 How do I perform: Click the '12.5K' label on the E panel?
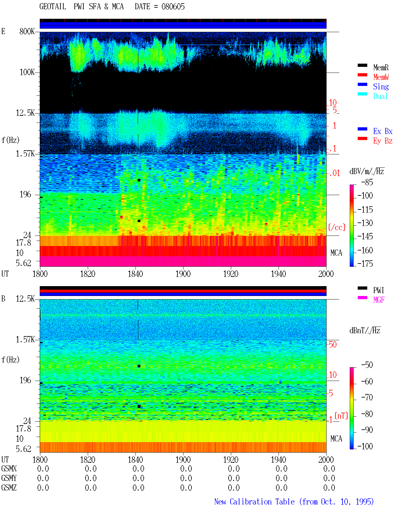click(25, 113)
